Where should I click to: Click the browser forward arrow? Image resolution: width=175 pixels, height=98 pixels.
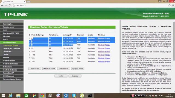point(6,5)
